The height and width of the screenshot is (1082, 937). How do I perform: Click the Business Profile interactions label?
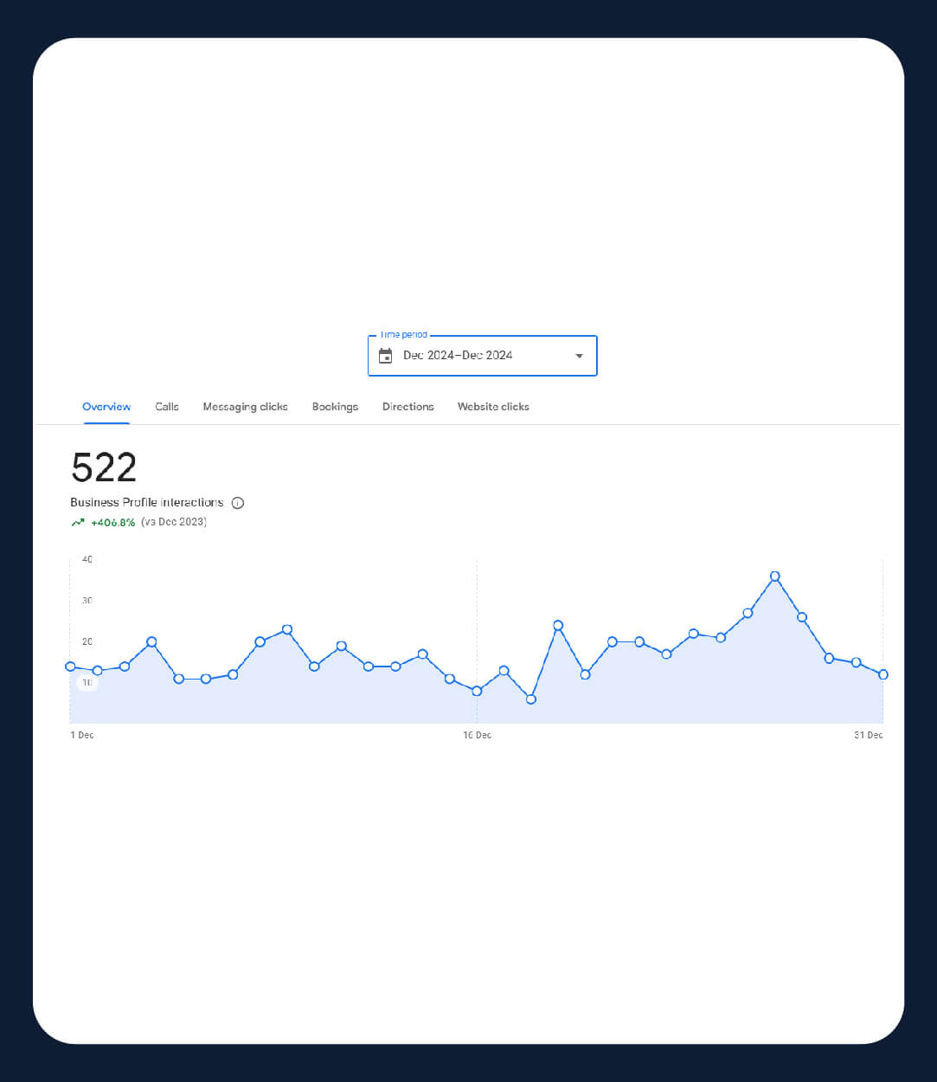pos(147,502)
